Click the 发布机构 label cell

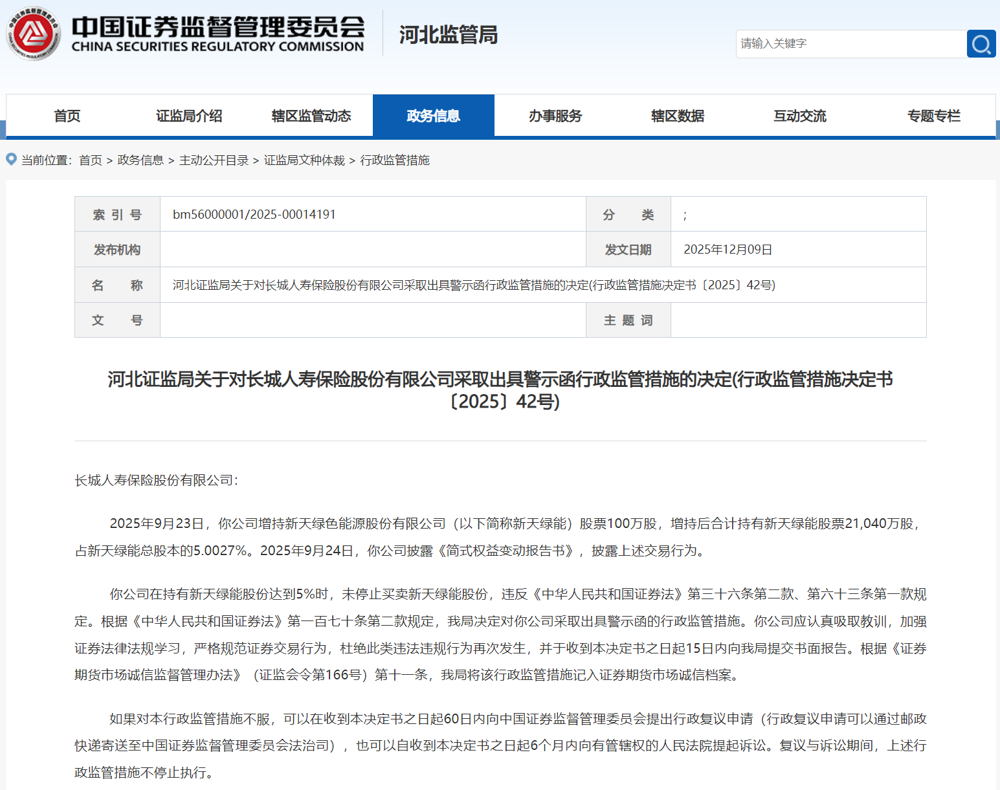point(117,249)
